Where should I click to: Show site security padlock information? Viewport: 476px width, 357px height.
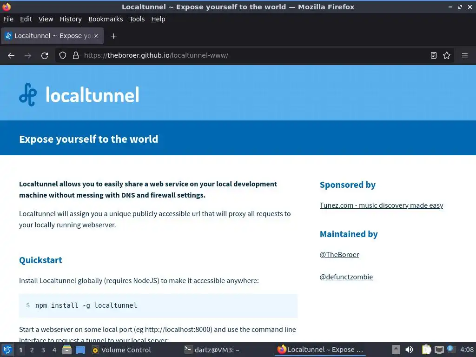pos(76,56)
